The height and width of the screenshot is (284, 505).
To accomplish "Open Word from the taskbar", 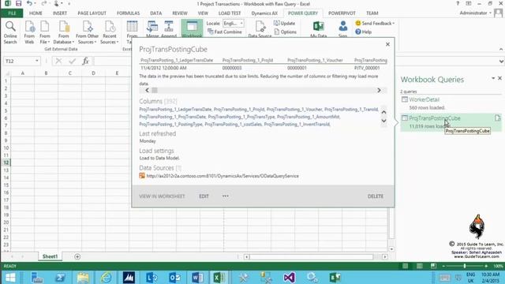I will click(x=197, y=277).
